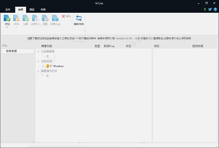
Task: Click the red X Delete (删除) icon
Action: tap(64, 16)
